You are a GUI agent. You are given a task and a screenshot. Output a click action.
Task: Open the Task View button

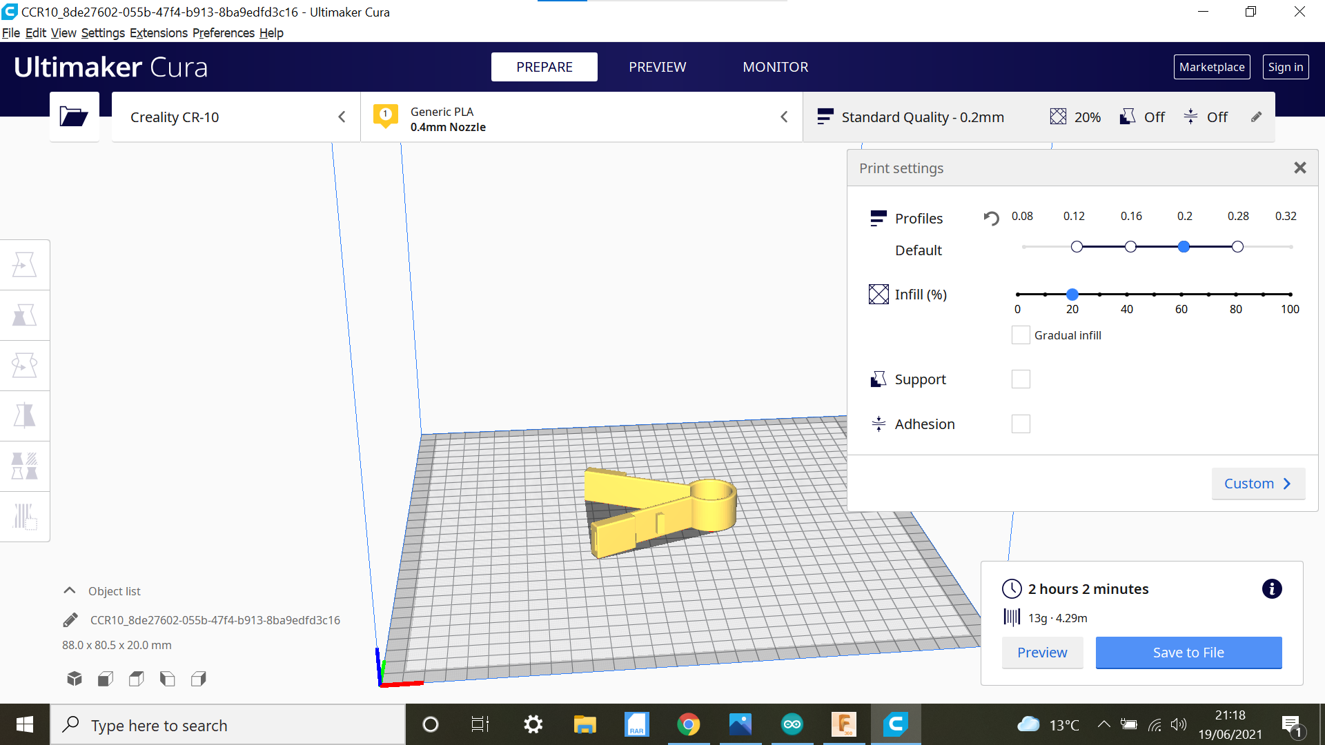pos(480,724)
